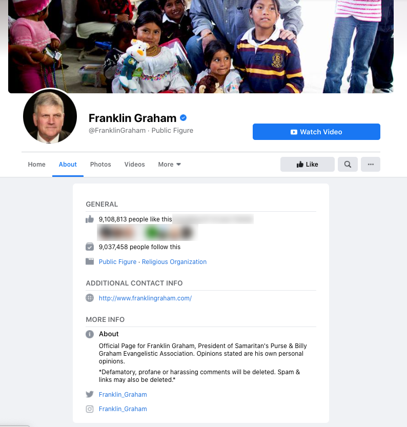Click the Twitter bird icon

tap(90, 394)
